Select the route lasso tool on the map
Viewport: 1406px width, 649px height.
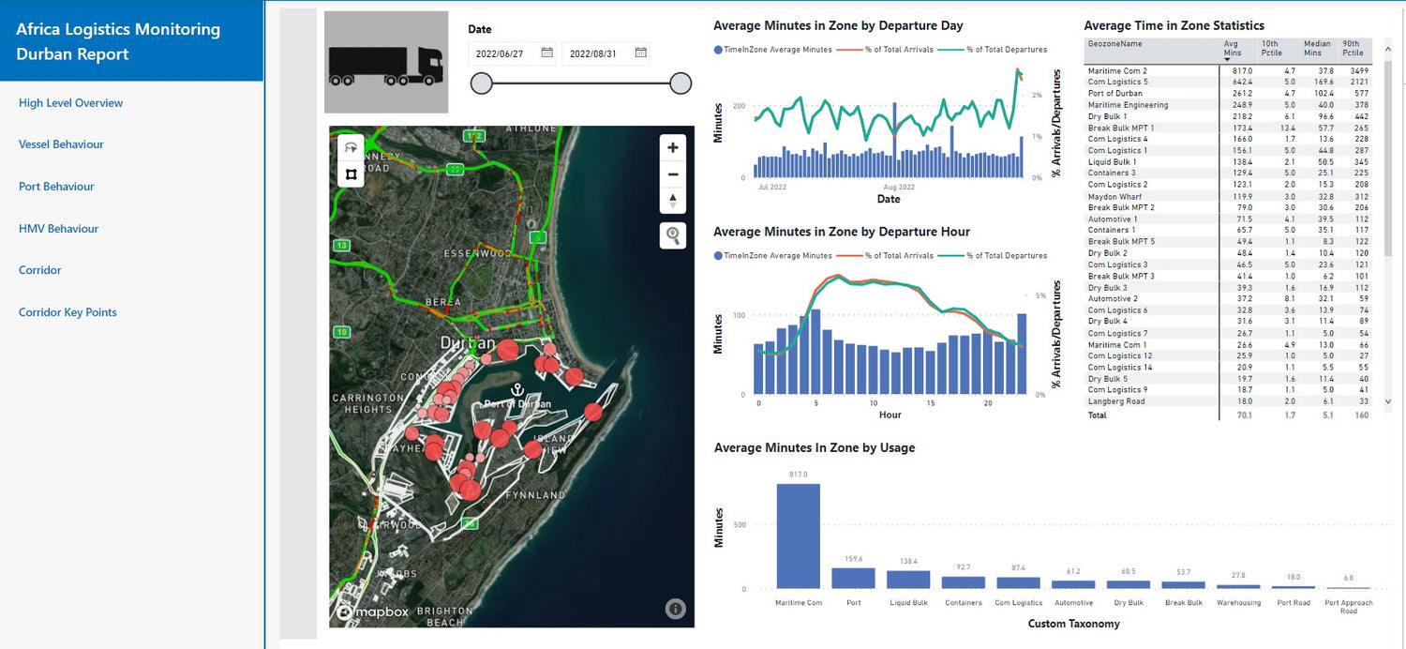tap(351, 147)
